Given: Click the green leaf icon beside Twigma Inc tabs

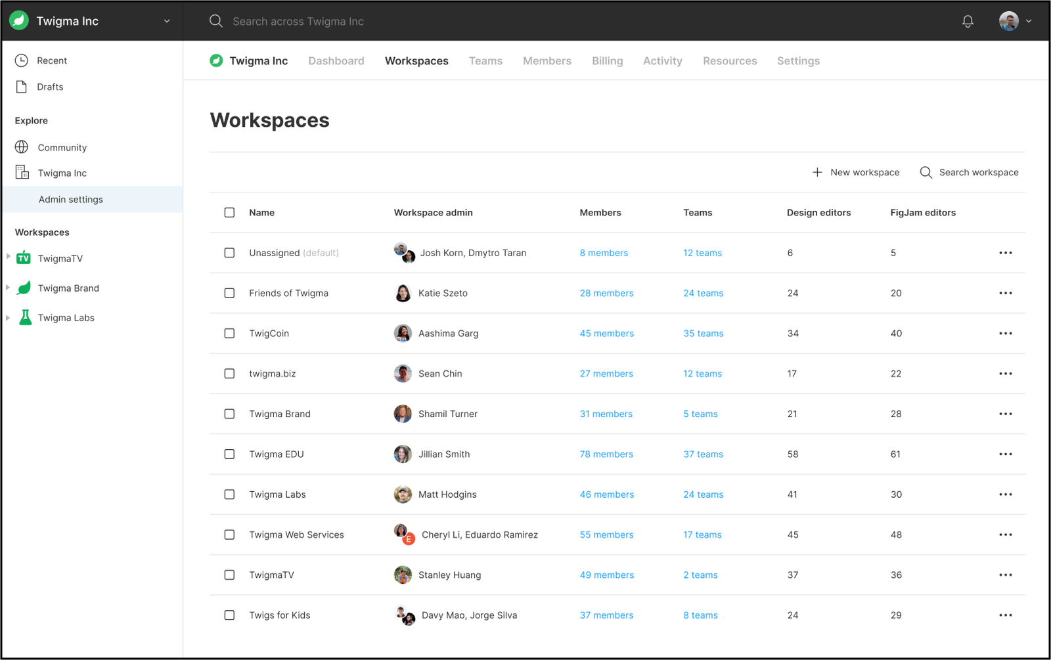Looking at the screenshot, I should (x=216, y=60).
